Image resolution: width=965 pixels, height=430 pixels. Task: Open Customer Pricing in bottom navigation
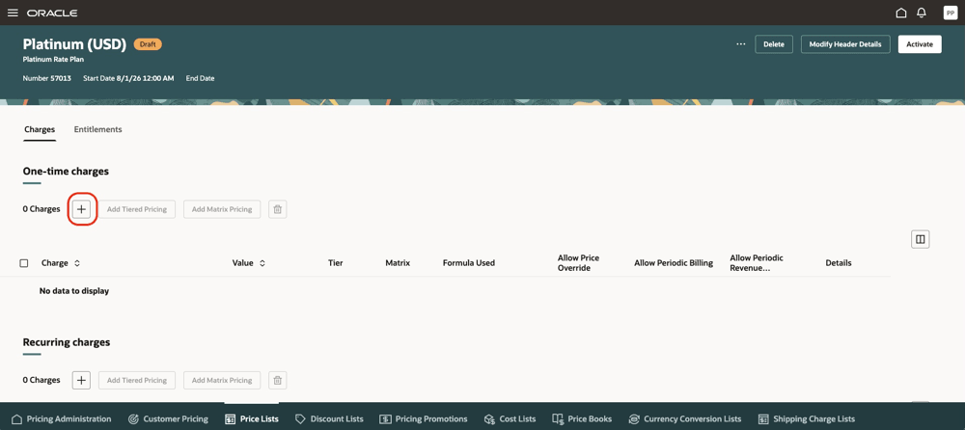(168, 419)
